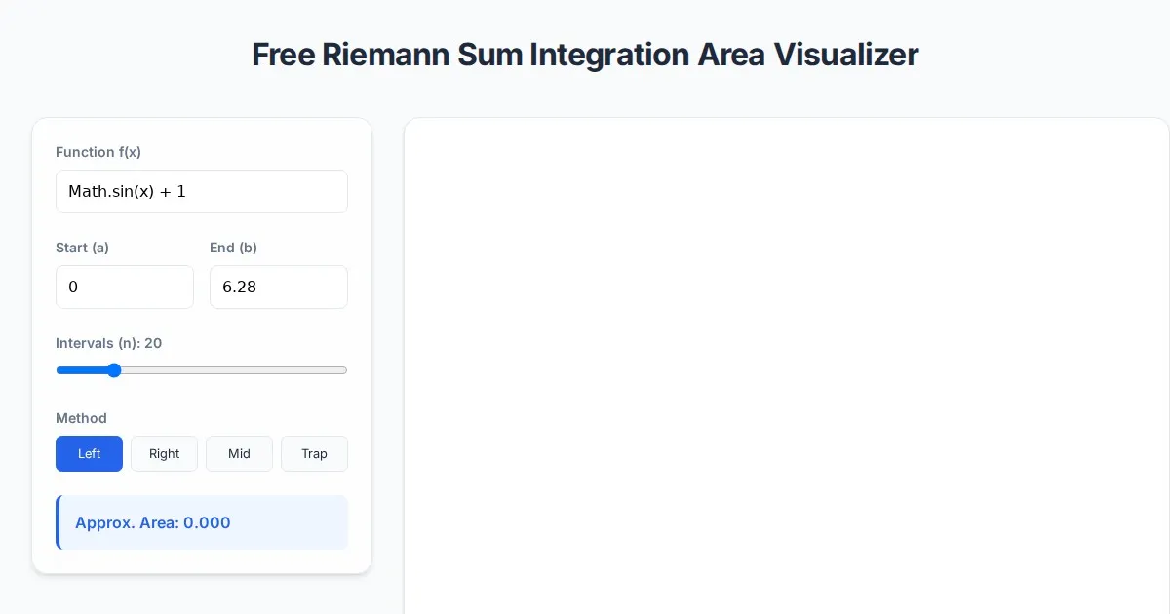Image resolution: width=1170 pixels, height=614 pixels.
Task: Click the unfilled gray Intervals slider track
Action: coord(234,370)
